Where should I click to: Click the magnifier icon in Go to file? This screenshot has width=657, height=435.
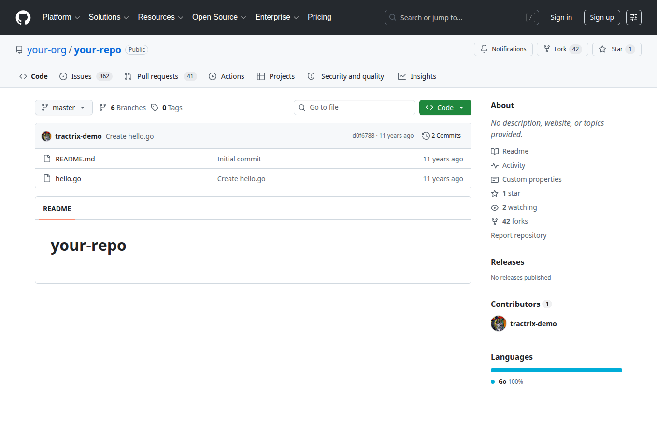point(302,107)
